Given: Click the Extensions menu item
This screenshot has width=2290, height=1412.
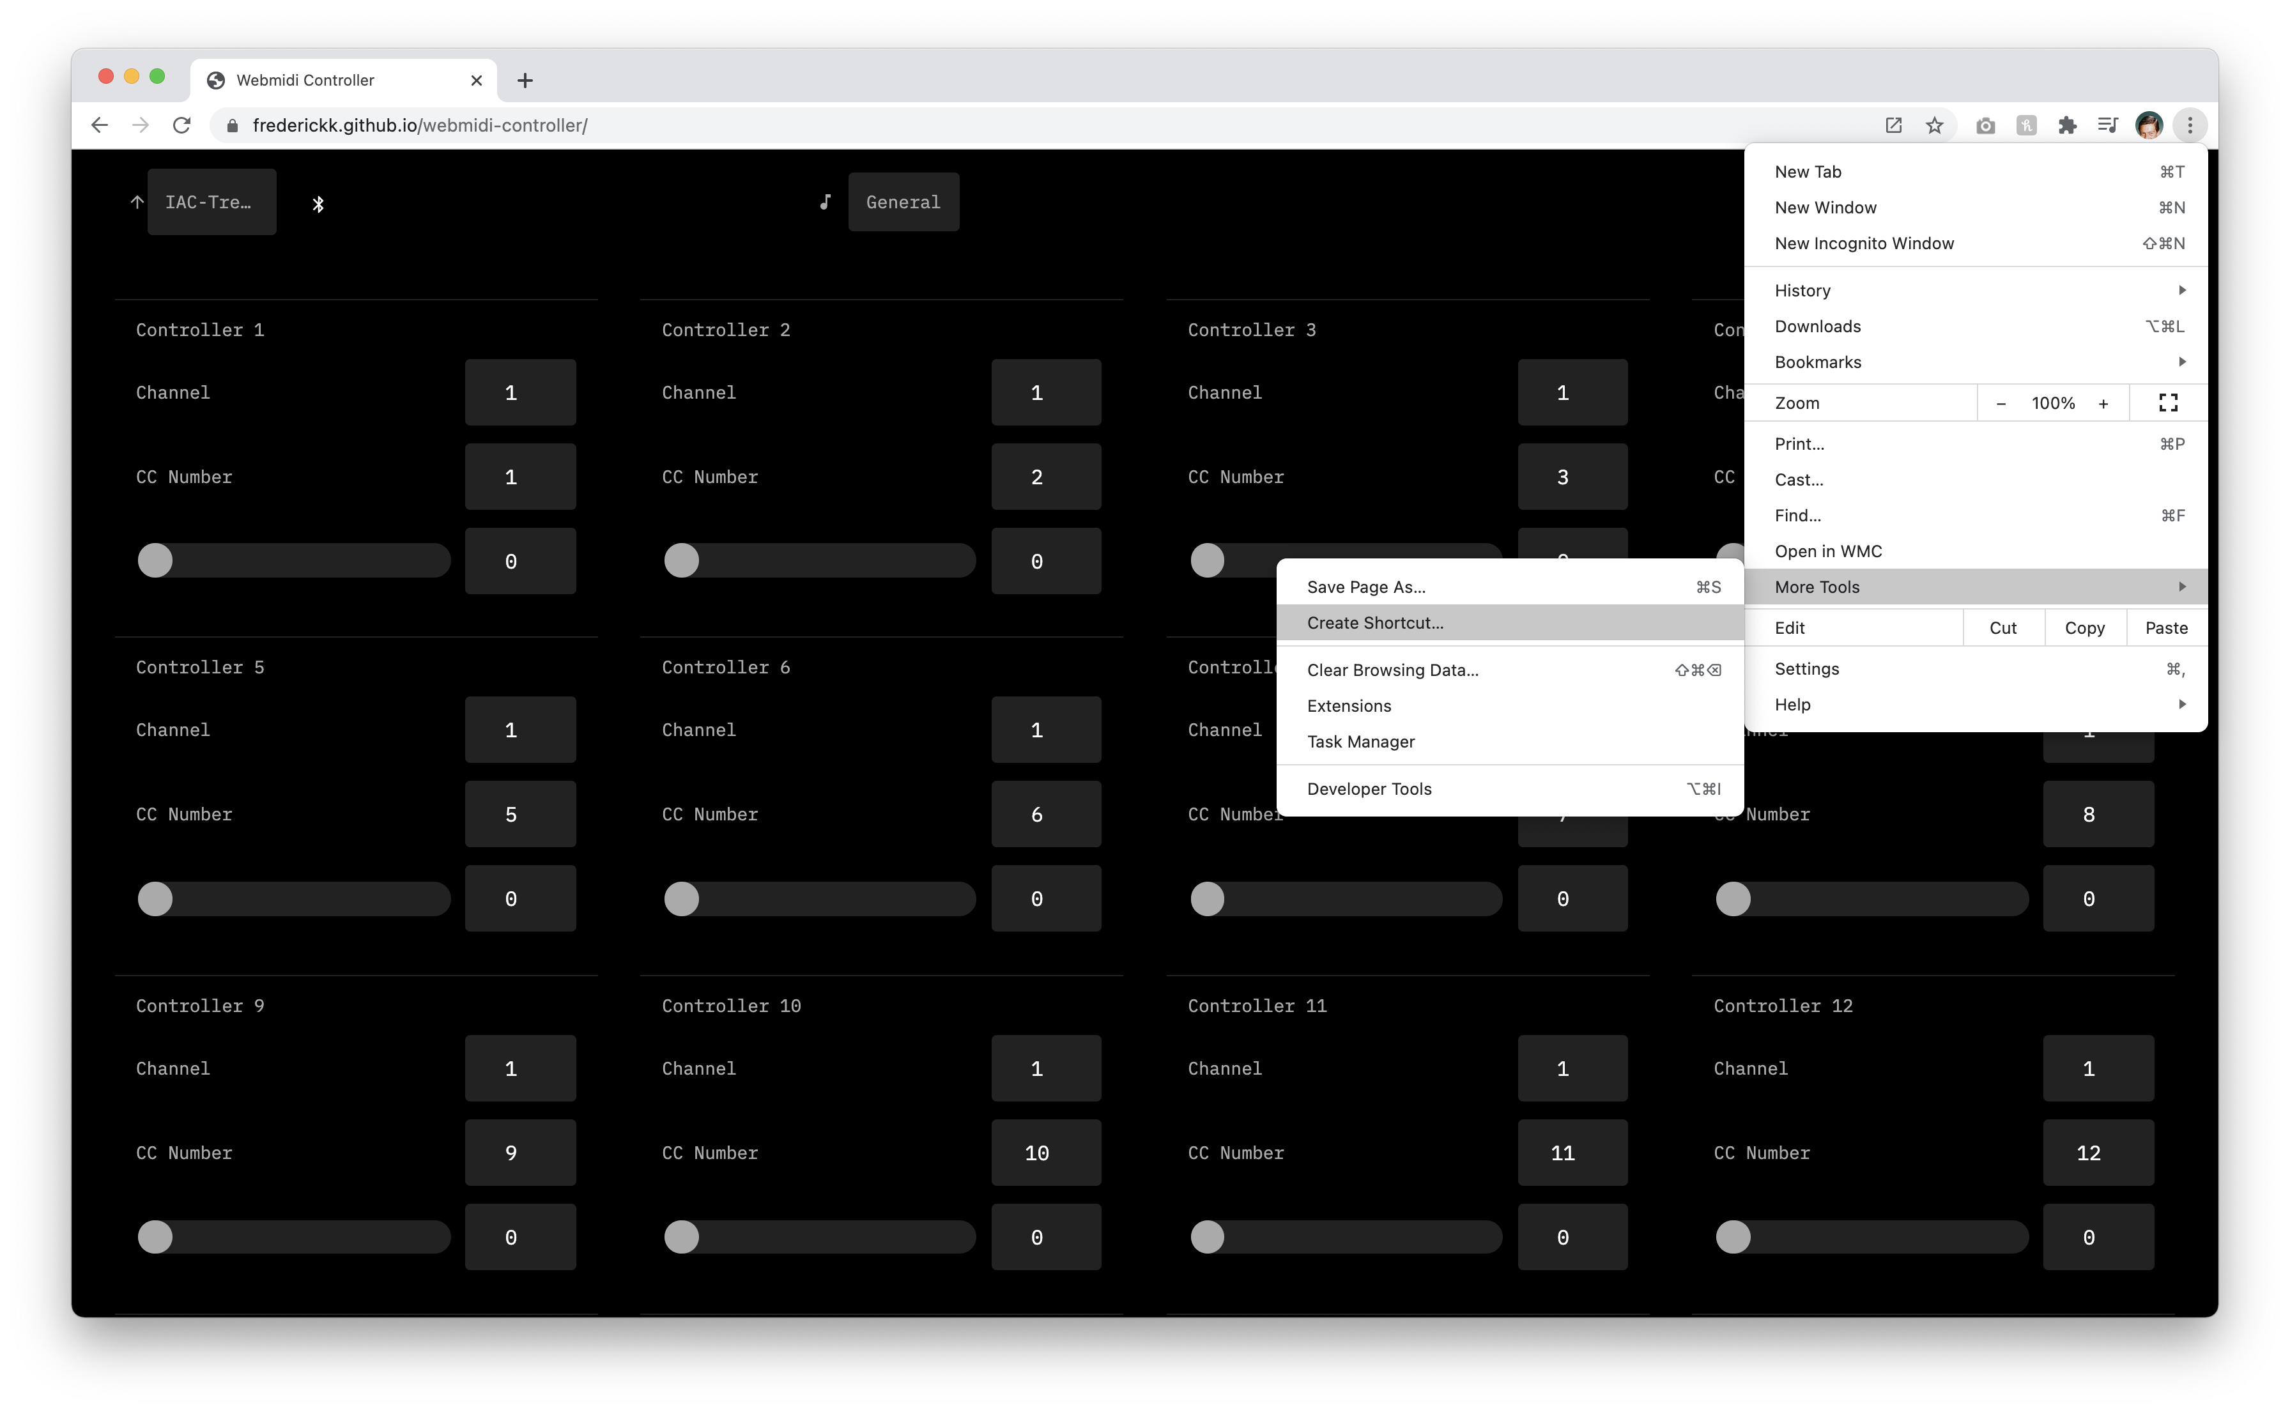Looking at the screenshot, I should coord(1349,705).
